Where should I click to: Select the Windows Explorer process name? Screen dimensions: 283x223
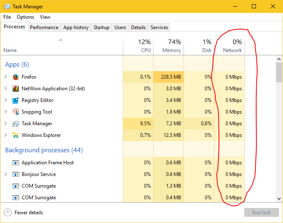[x=41, y=135]
